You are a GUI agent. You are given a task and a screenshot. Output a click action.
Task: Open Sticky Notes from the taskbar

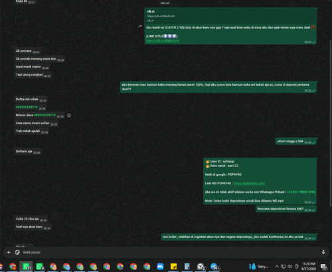click(173, 267)
